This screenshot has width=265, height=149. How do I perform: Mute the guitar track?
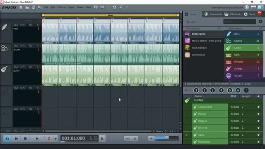22,67
